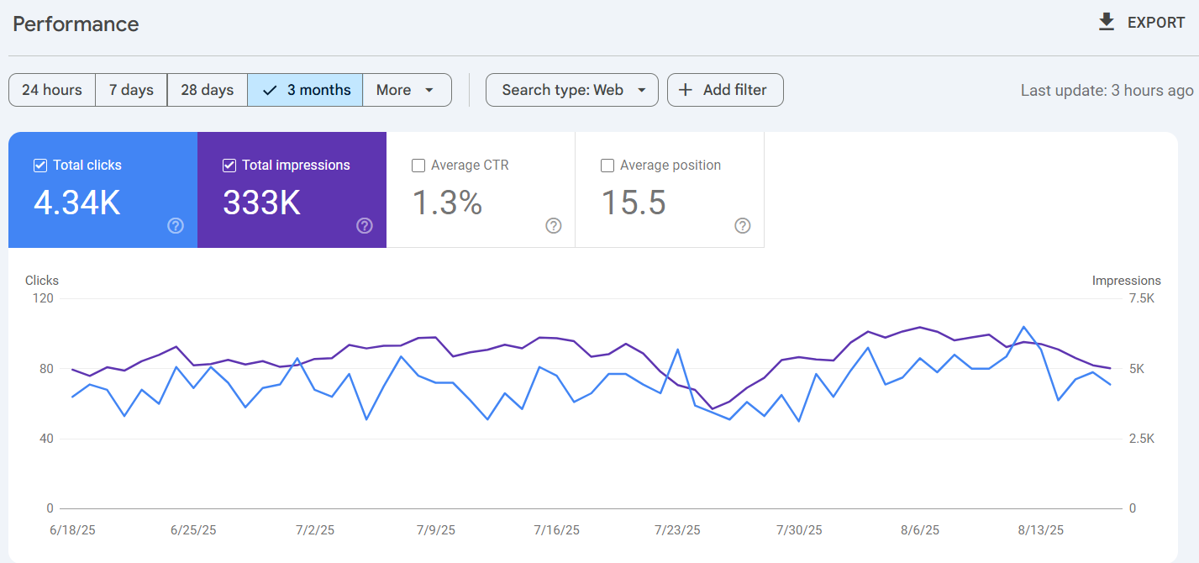This screenshot has width=1199, height=563.
Task: Switch to the 28 days tab
Action: [207, 89]
